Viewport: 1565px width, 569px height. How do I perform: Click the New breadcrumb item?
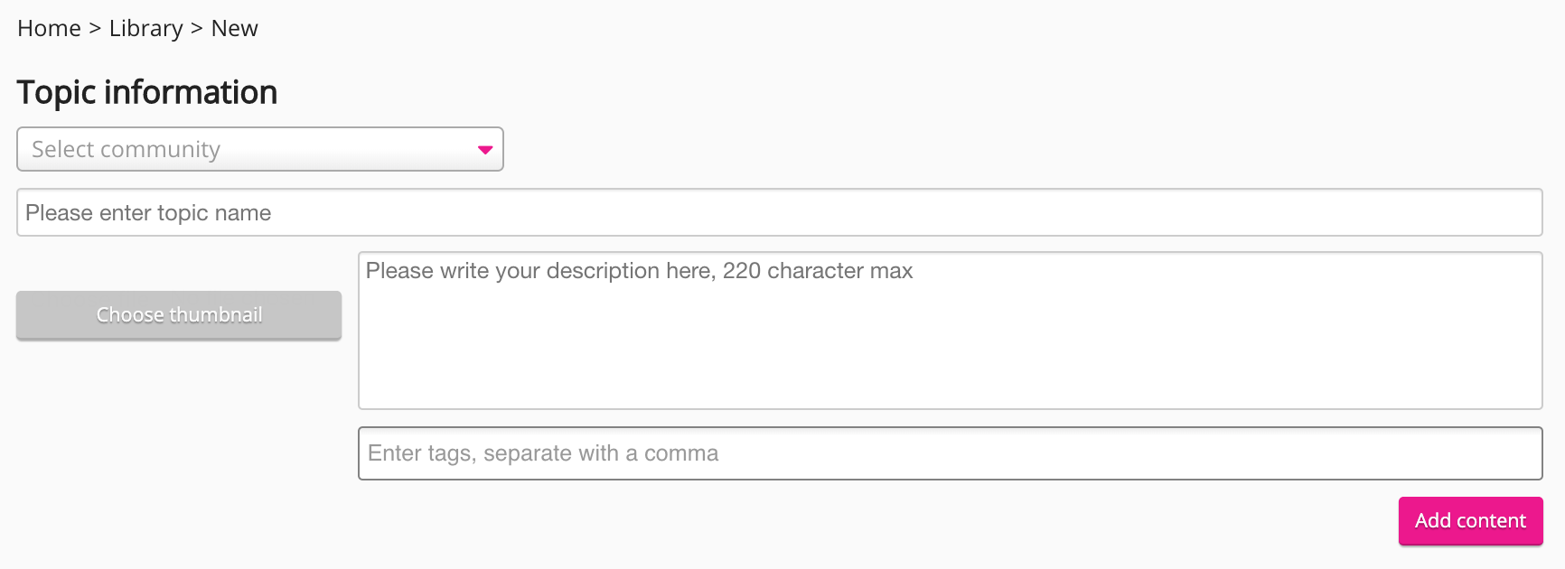click(234, 29)
